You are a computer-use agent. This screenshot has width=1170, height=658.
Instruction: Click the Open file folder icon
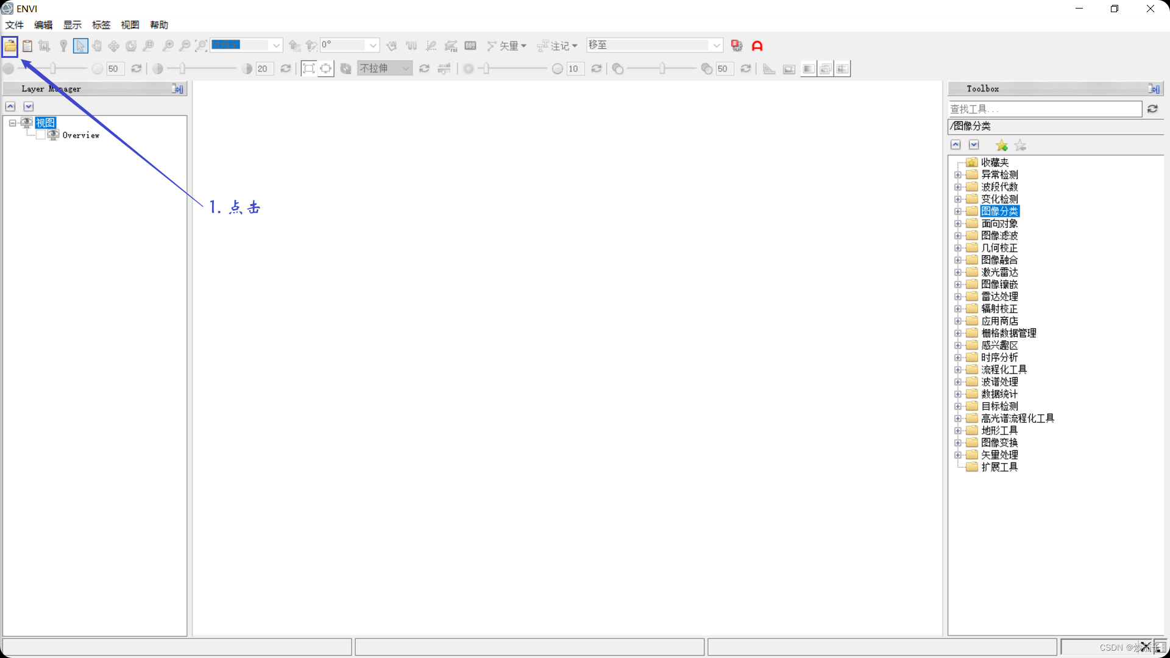coord(10,46)
